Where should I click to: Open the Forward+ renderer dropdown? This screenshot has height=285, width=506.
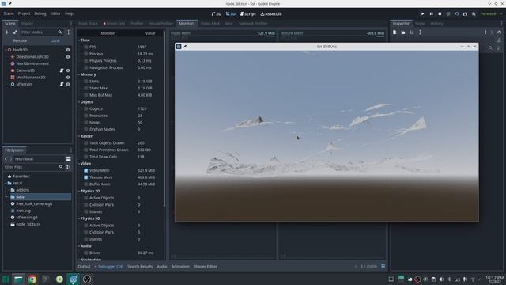(x=491, y=14)
